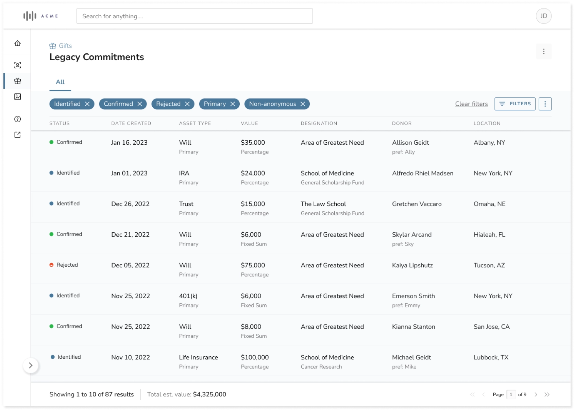Click the Tucson, AZ location cell
Screen dimensions: 574x410
489,265
